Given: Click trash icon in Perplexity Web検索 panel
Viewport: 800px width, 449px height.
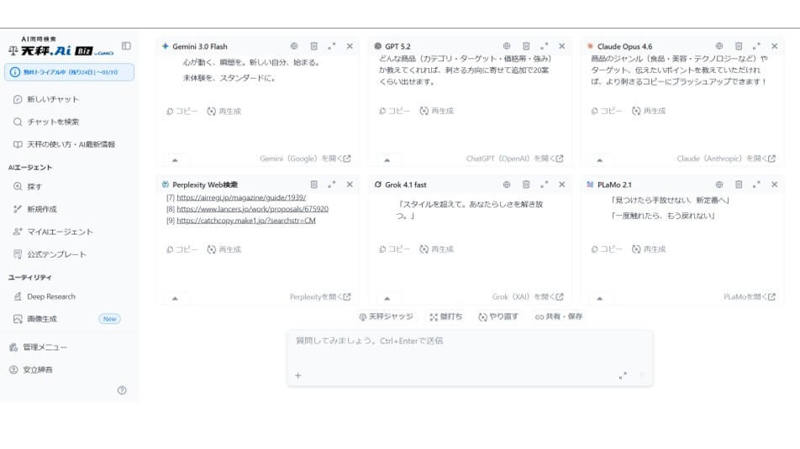Looking at the screenshot, I should [x=313, y=185].
